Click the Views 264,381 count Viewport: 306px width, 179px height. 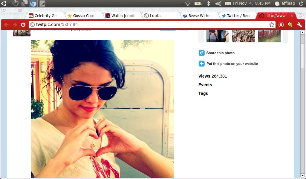coord(213,76)
